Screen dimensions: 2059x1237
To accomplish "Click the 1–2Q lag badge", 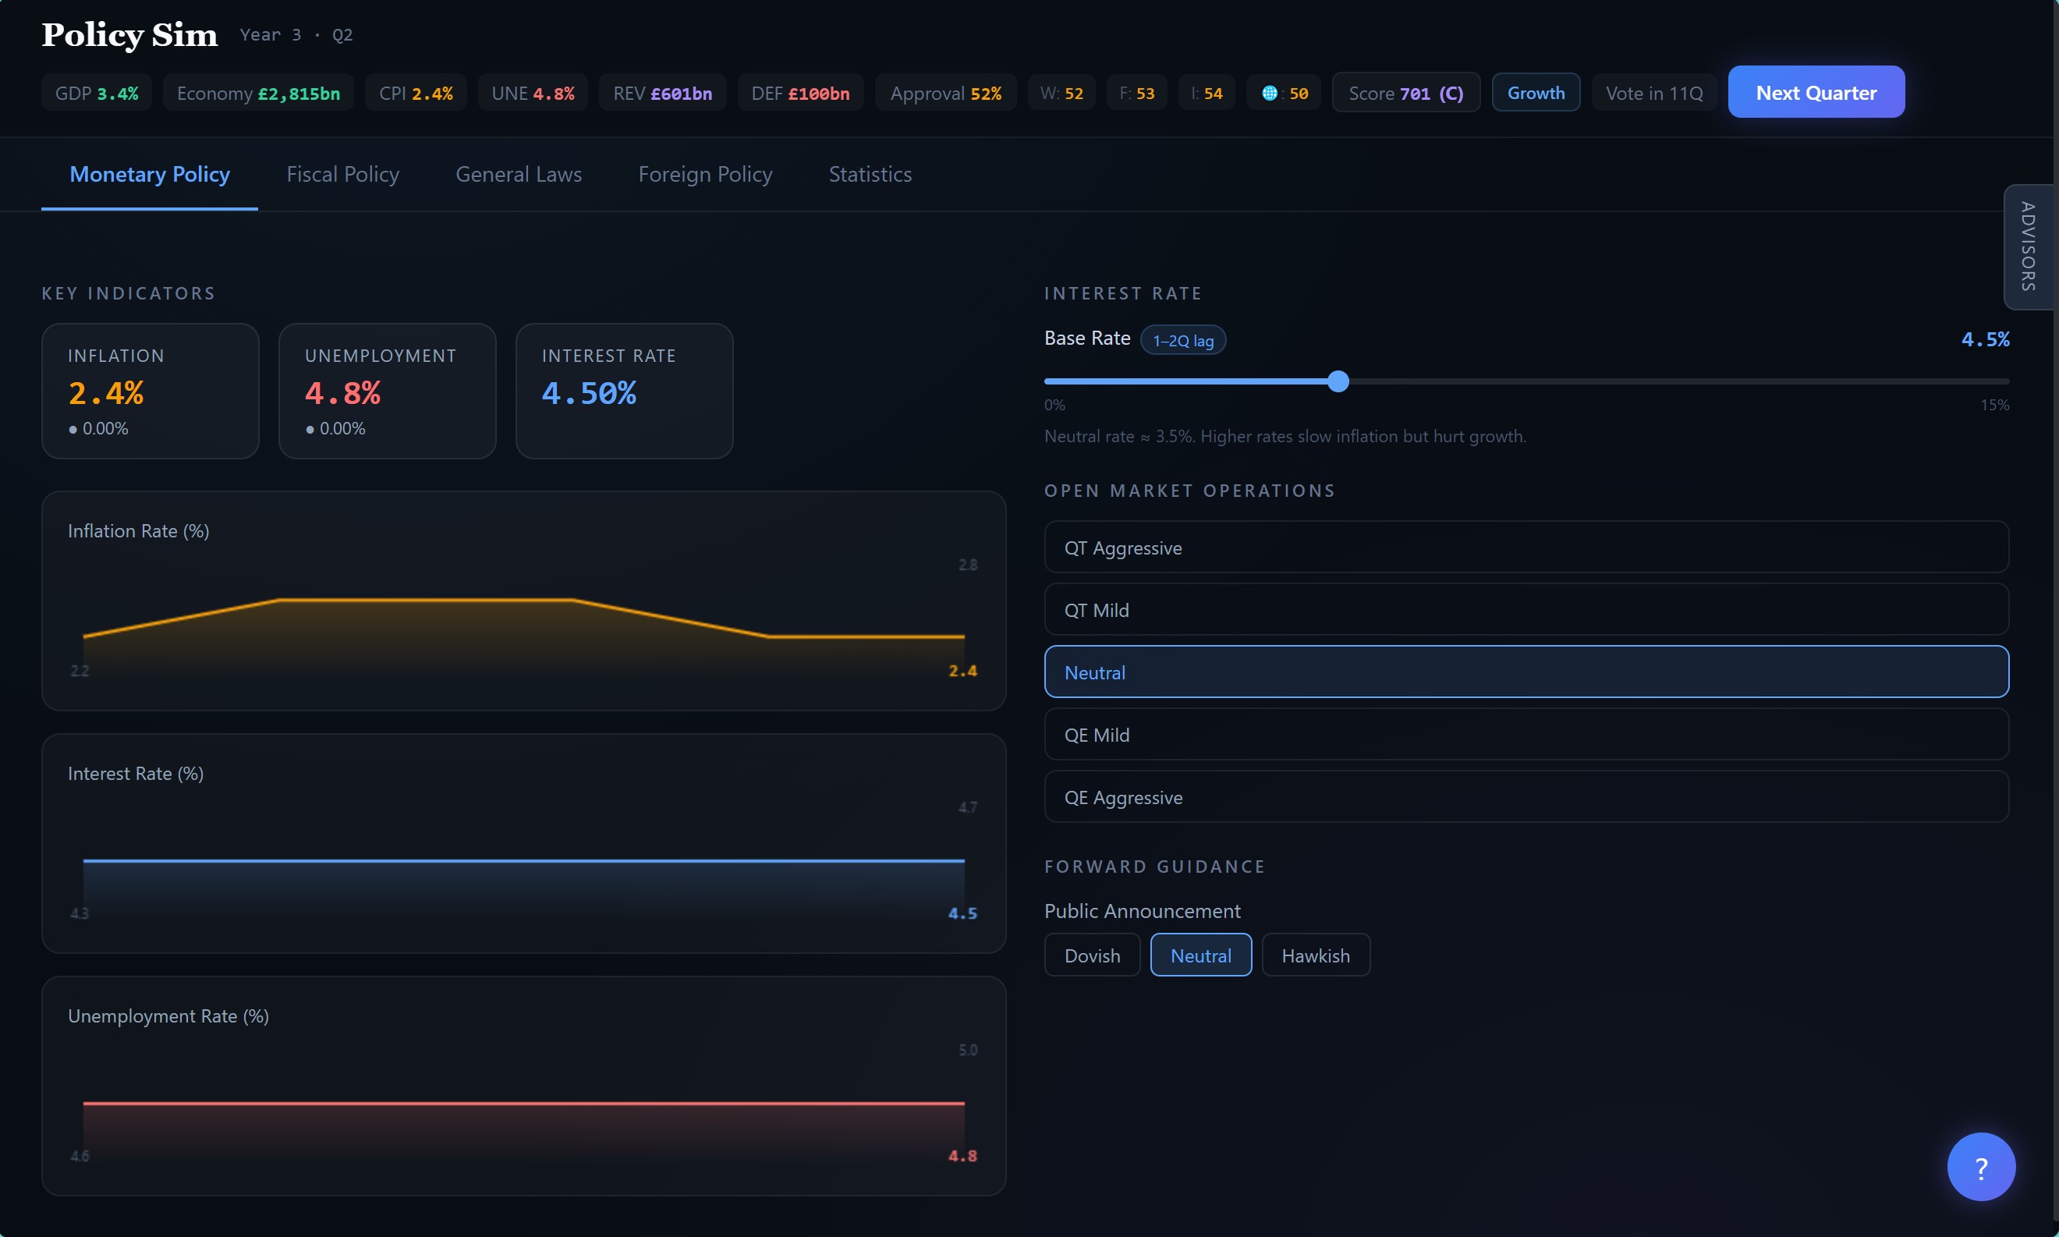I will [1182, 340].
